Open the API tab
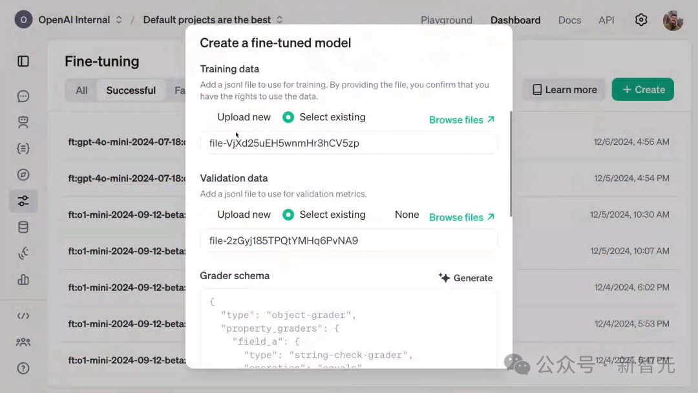Viewport: 698px width, 393px height. (606, 20)
